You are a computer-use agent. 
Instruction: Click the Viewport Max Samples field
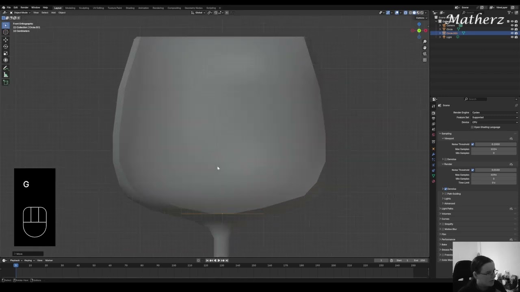494,149
